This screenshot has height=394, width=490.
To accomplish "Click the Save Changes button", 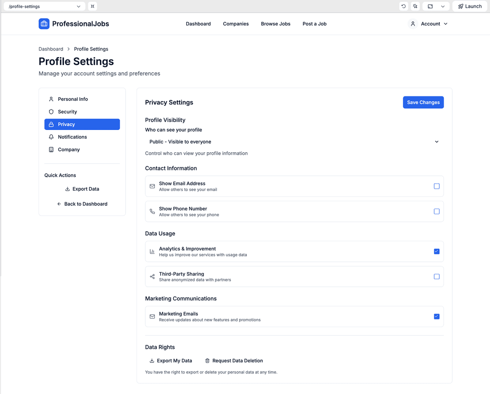I will pyautogui.click(x=423, y=102).
